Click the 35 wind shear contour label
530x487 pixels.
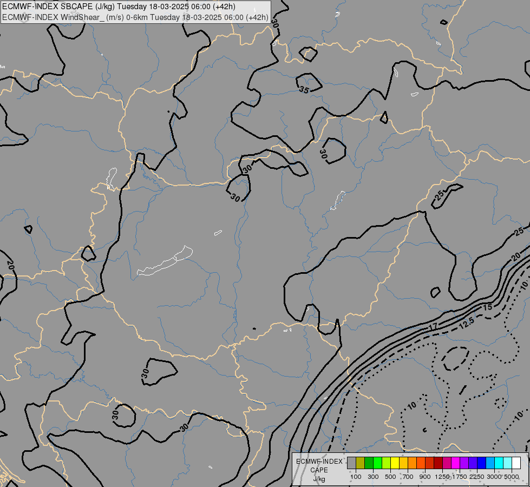(x=304, y=90)
